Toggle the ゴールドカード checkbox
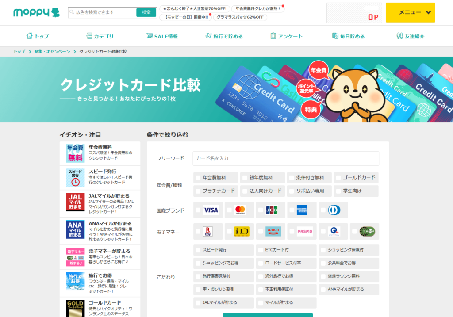 (338, 178)
